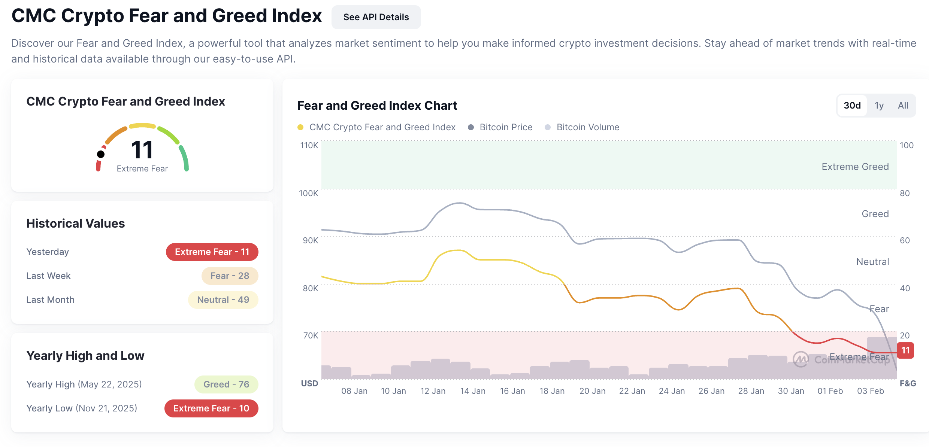Click the Extreme Fear - 10 yearly low badge
The image size is (929, 447).
pyautogui.click(x=211, y=408)
